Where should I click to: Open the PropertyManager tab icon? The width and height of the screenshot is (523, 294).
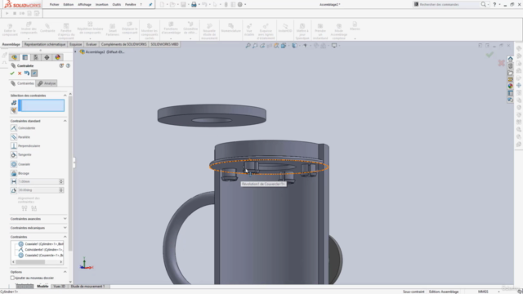(x=25, y=57)
